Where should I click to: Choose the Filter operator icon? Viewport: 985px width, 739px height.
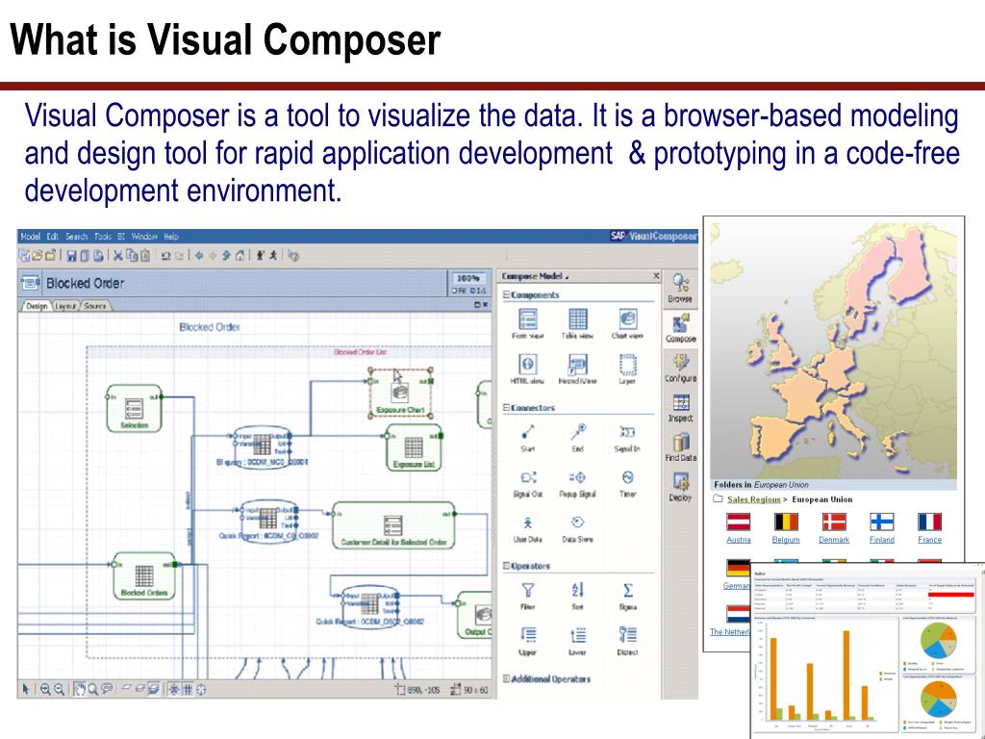528,590
